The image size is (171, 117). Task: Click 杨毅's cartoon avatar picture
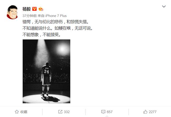click(12, 12)
